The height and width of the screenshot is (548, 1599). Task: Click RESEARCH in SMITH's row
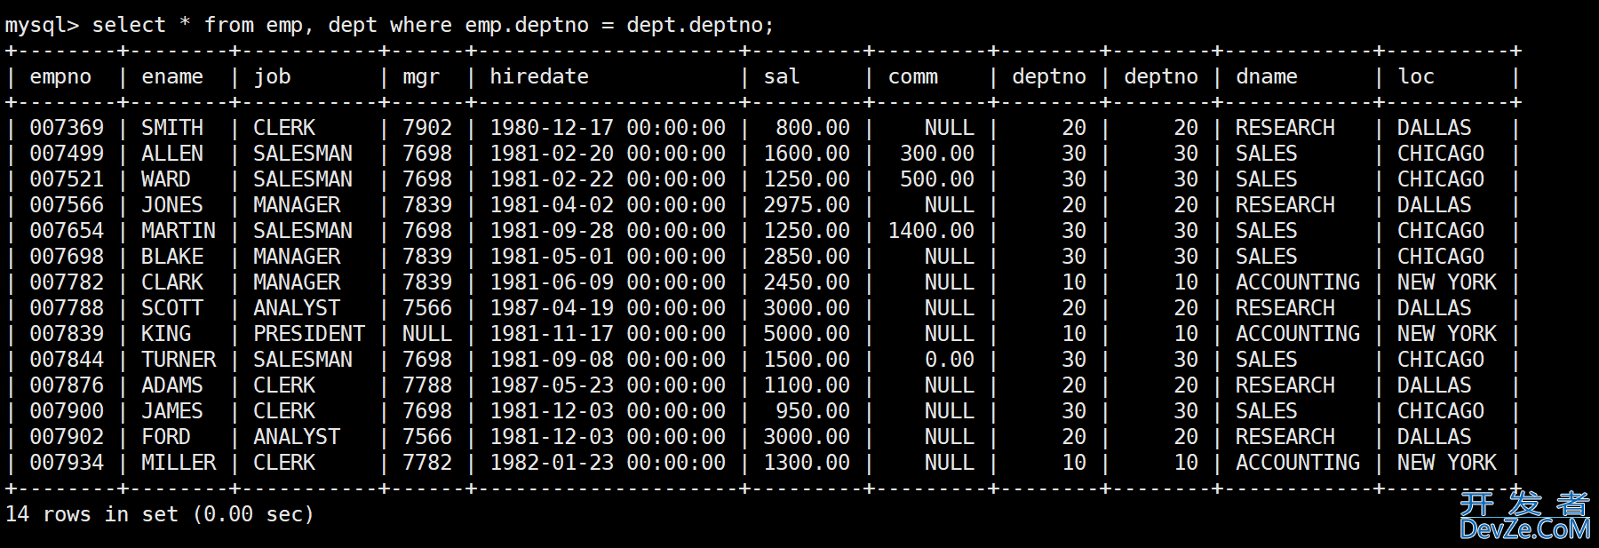1285,128
